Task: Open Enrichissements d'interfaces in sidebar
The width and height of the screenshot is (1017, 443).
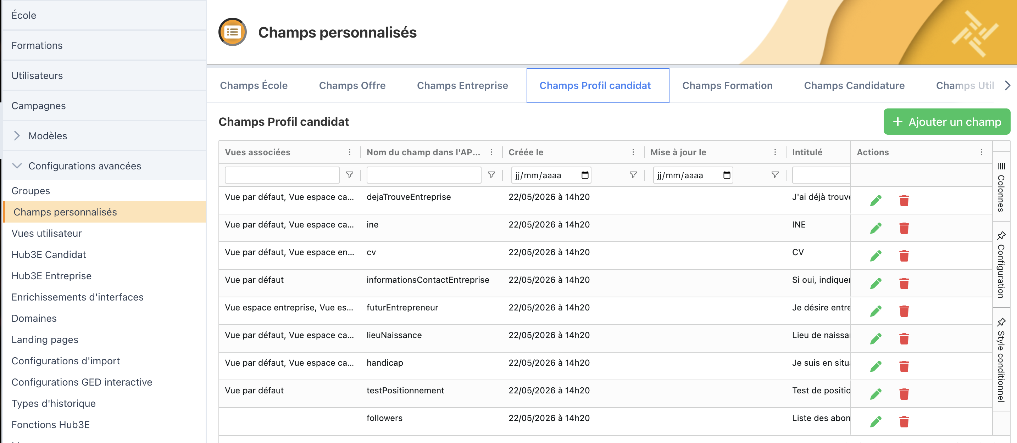Action: tap(104, 297)
